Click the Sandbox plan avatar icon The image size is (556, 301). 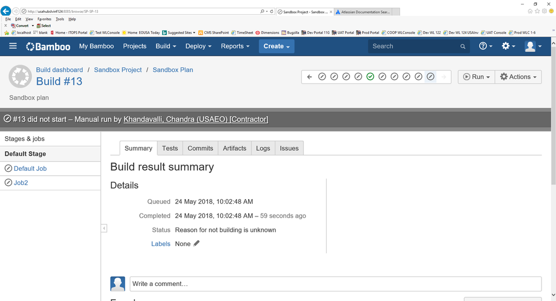pos(20,76)
